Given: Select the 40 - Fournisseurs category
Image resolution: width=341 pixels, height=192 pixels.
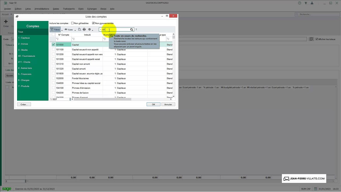Looking at the screenshot, I should pyautogui.click(x=33, y=56).
